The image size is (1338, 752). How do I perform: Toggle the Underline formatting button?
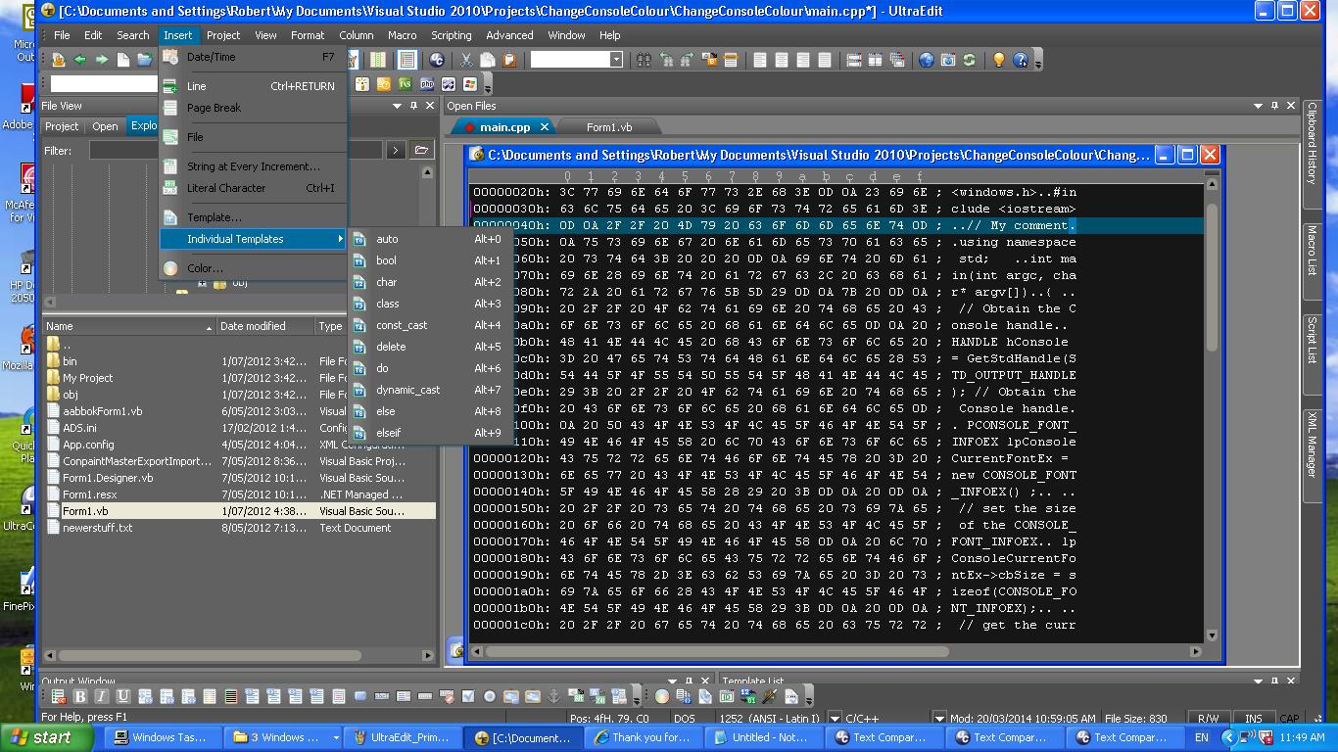tap(123, 696)
